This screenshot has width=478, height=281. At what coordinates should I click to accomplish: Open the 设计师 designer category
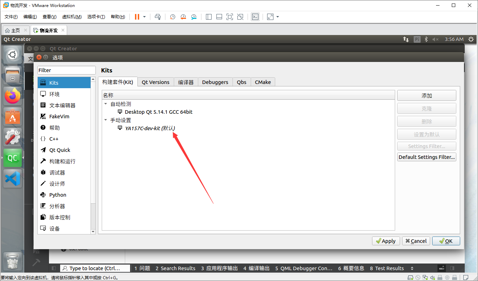click(x=64, y=184)
